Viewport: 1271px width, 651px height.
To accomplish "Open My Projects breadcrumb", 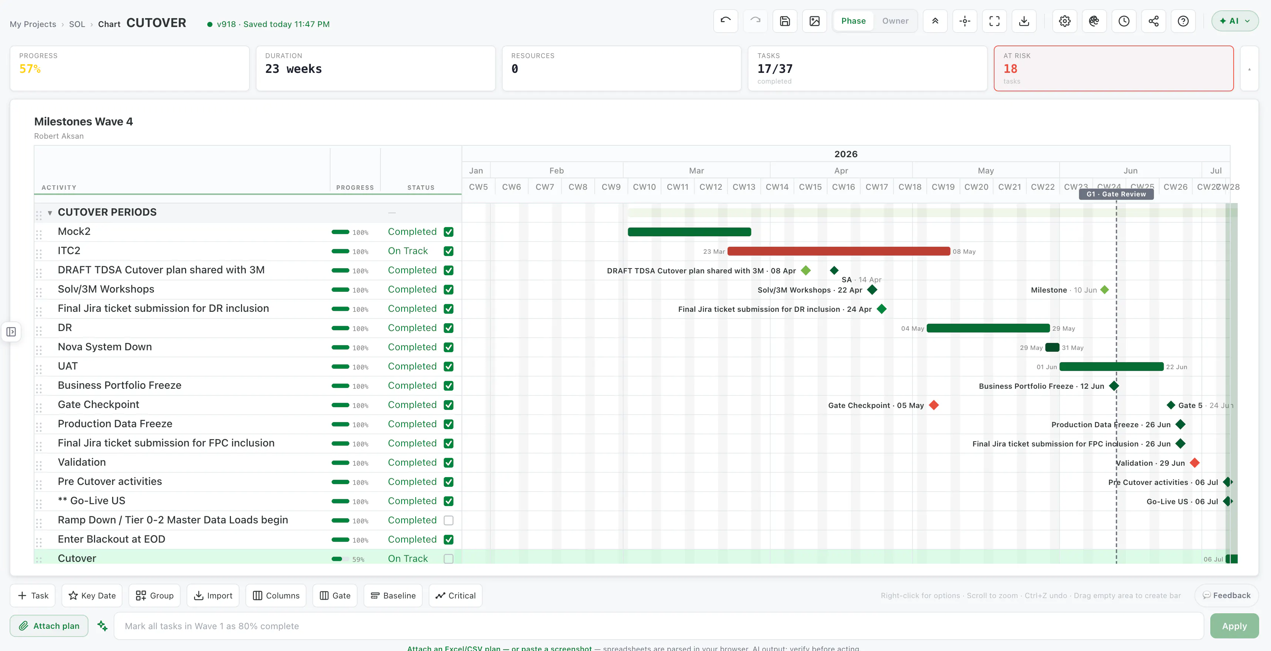I will point(33,24).
